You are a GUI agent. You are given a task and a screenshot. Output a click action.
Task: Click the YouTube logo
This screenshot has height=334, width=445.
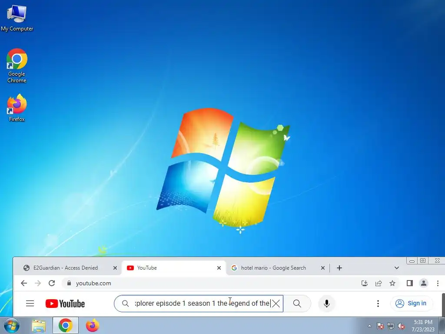pos(65,304)
